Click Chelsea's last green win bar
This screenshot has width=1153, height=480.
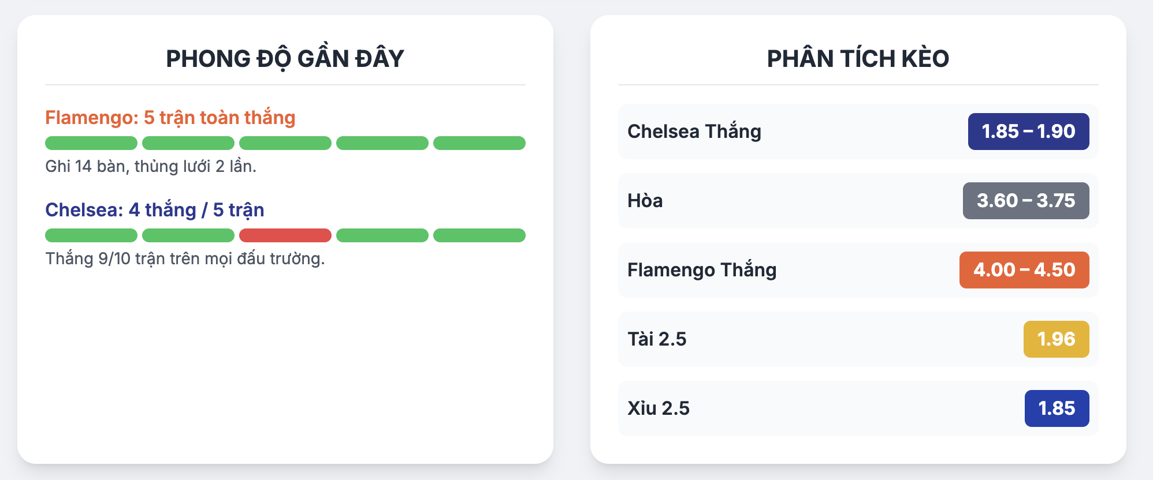click(x=479, y=235)
